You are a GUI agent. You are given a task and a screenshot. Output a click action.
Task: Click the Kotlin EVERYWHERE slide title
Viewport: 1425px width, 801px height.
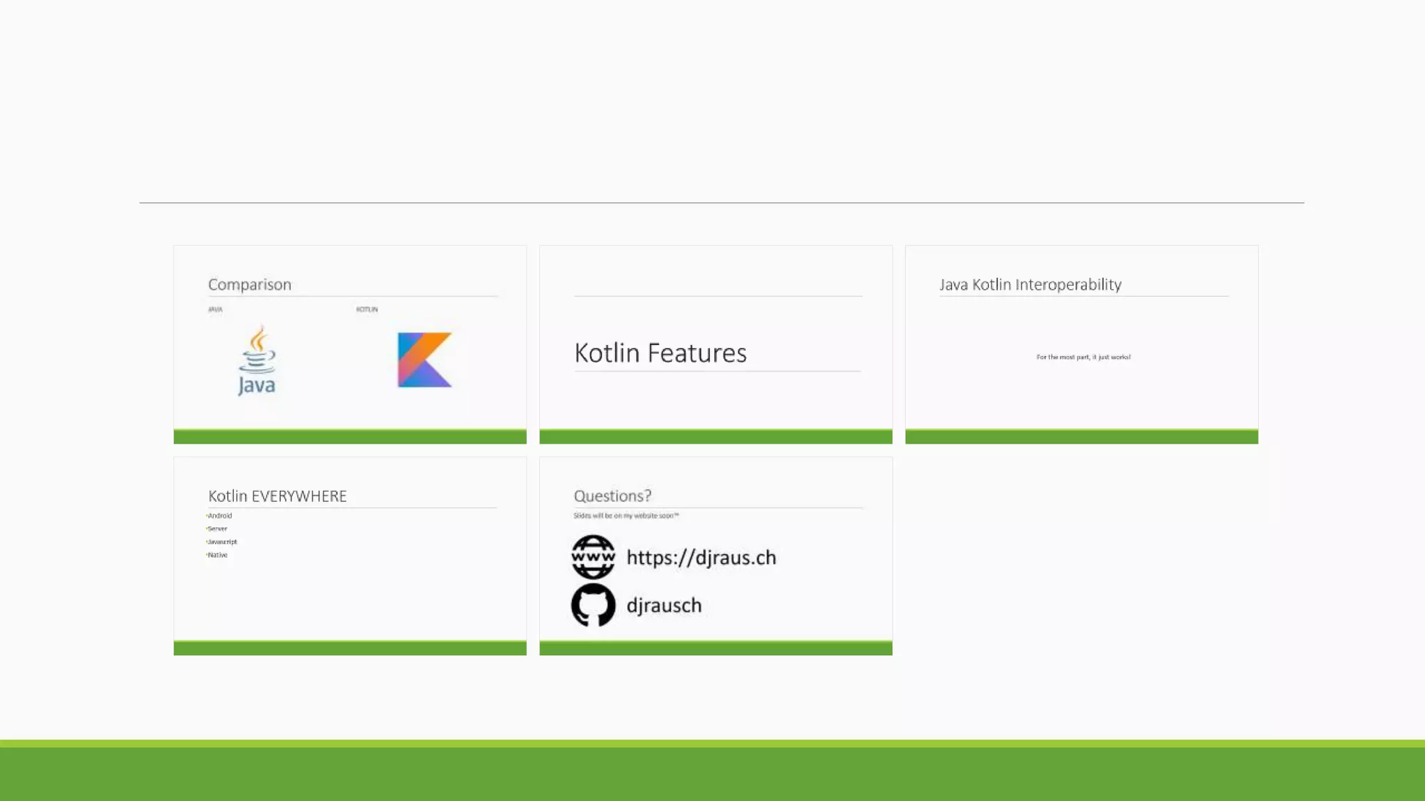coord(277,496)
